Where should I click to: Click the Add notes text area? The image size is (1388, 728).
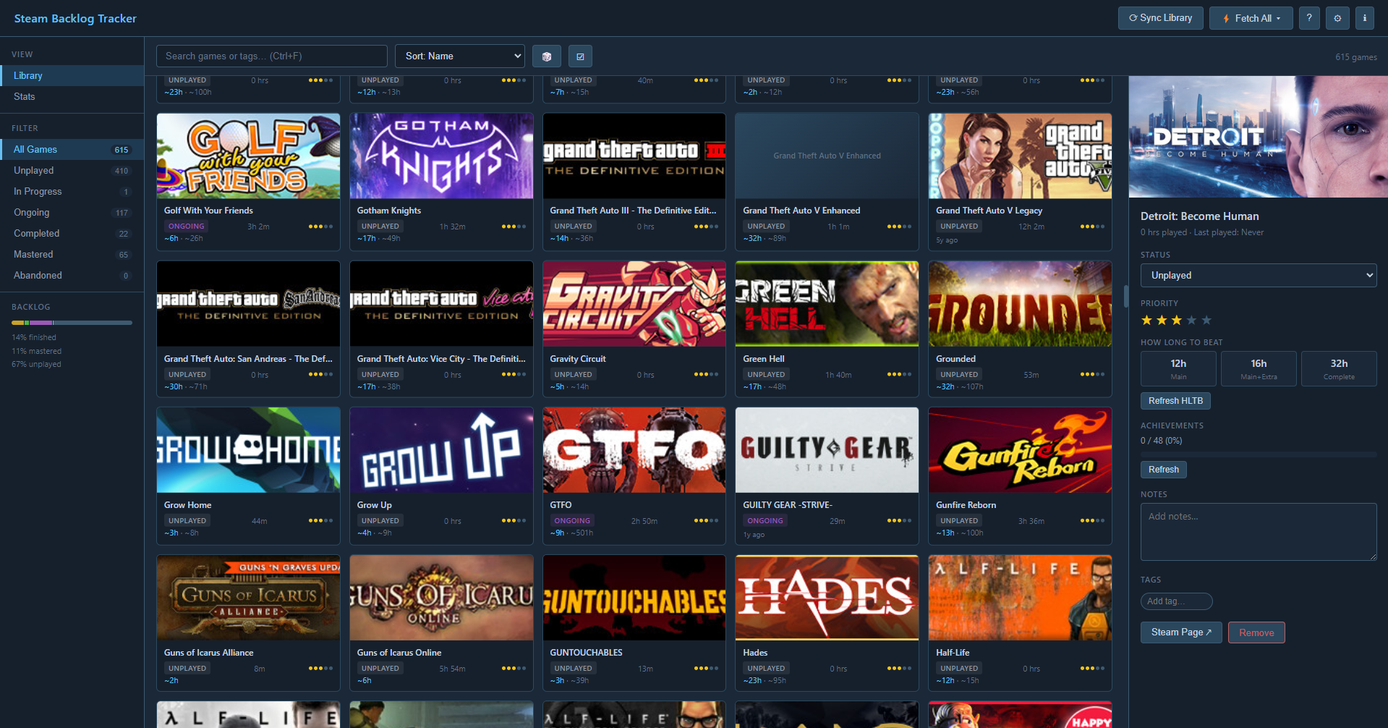(x=1259, y=532)
